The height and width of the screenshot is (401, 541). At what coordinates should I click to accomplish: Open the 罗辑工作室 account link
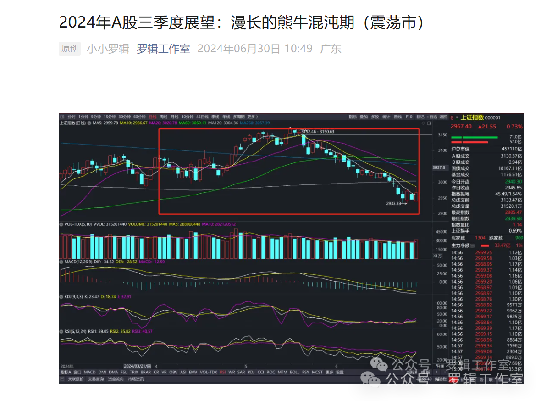(163, 49)
